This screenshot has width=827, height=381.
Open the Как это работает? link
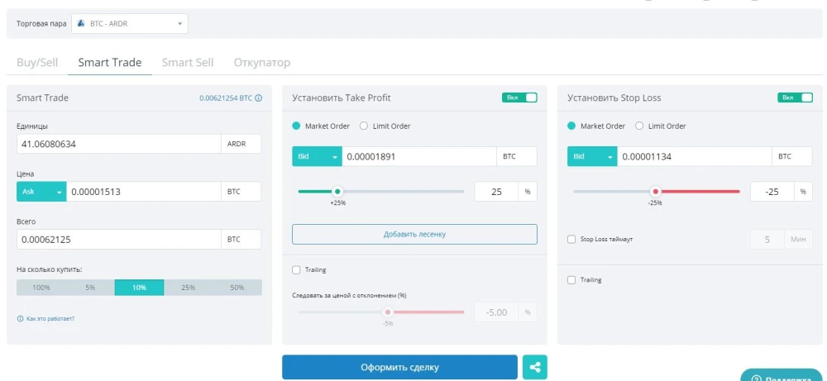(50, 319)
